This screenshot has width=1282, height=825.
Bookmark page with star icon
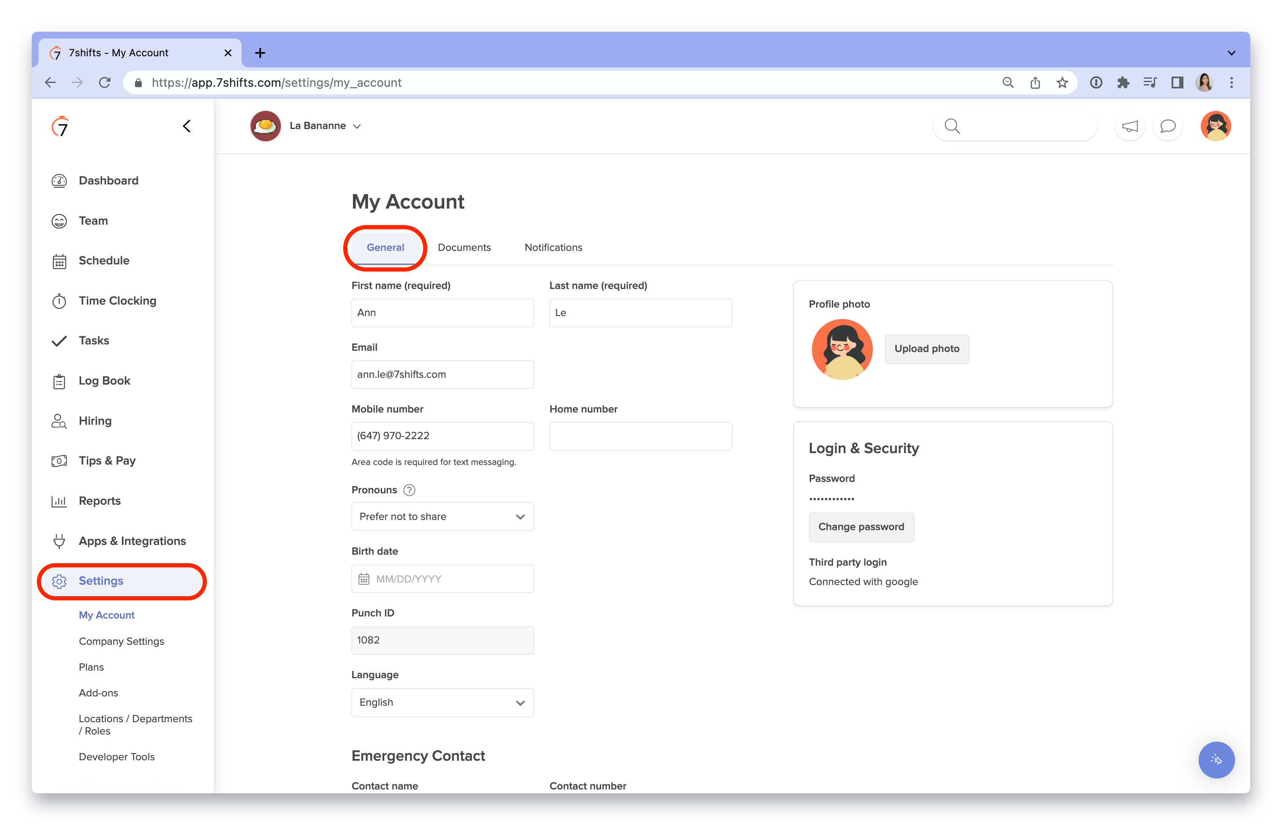click(x=1062, y=82)
